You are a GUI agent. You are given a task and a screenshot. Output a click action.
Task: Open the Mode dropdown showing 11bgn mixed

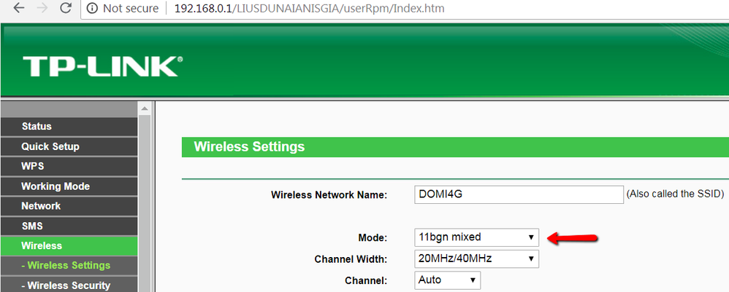coord(476,237)
